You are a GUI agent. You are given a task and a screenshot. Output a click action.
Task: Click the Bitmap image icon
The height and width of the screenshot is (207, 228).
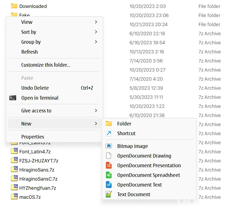click(x=109, y=146)
